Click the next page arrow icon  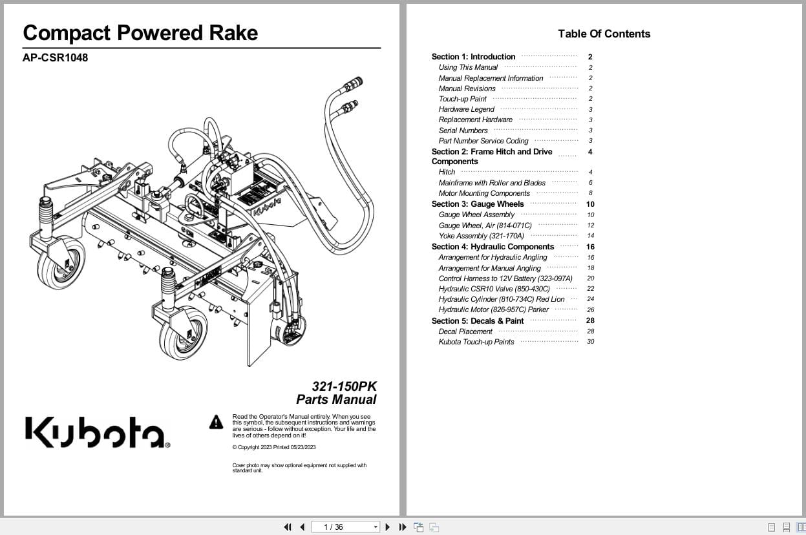(387, 527)
